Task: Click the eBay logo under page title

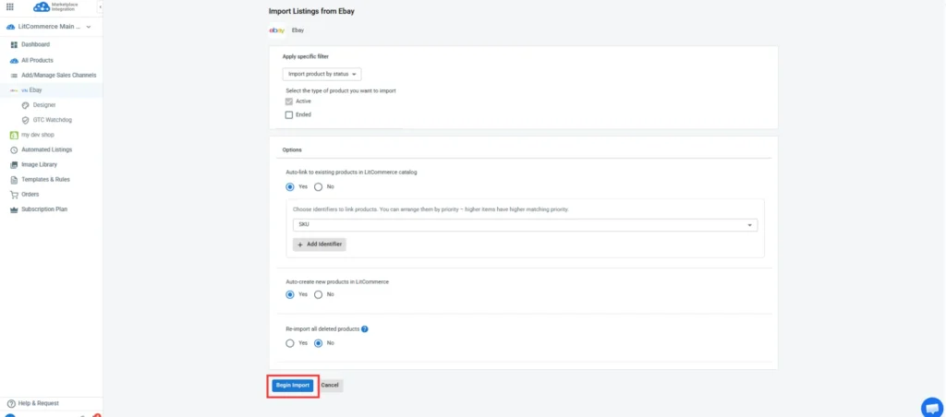Action: pos(277,30)
